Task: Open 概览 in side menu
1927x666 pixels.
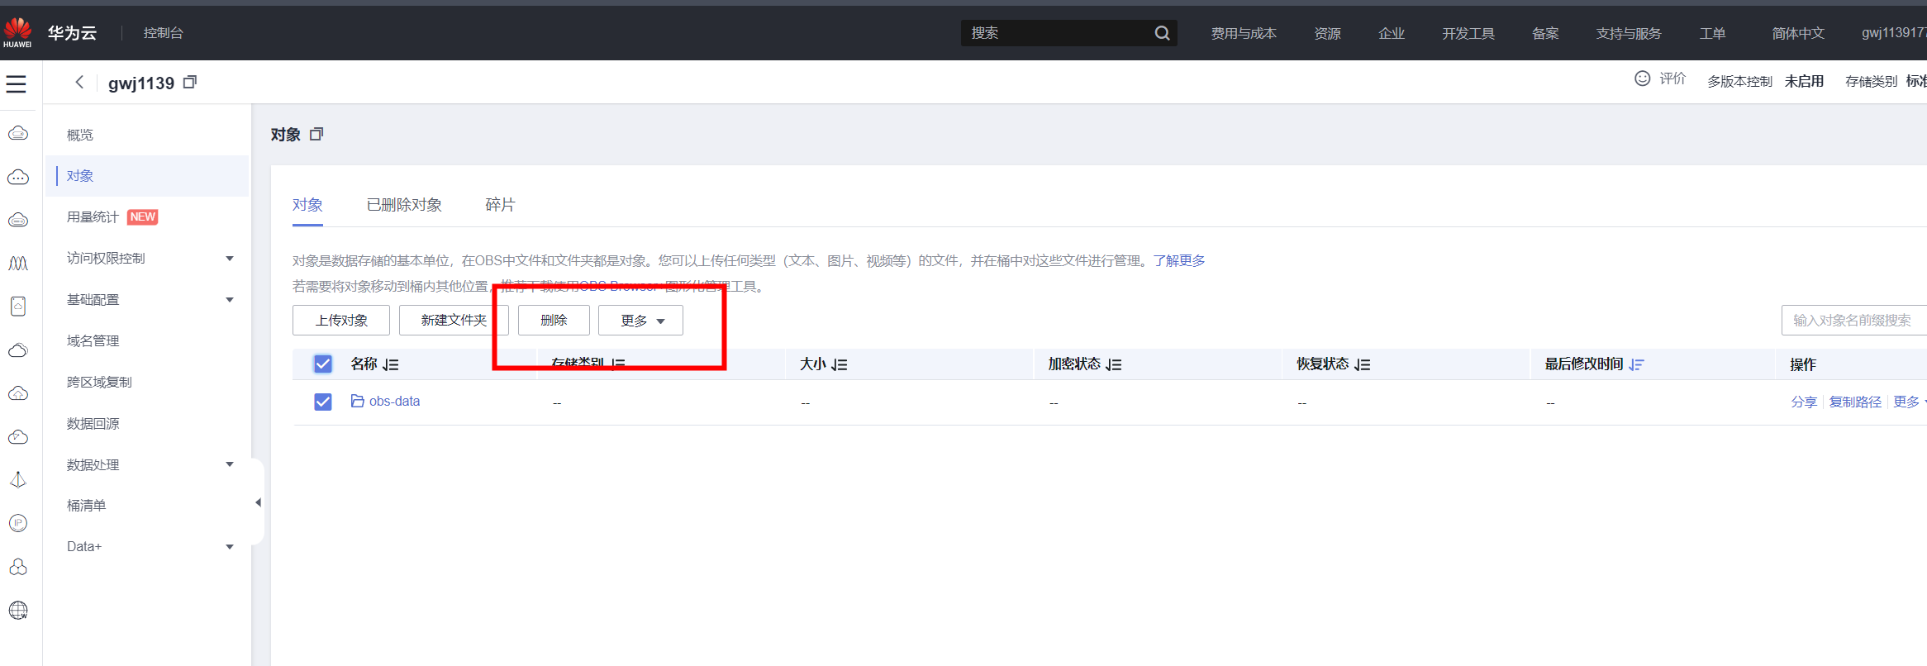Action: pyautogui.click(x=80, y=135)
